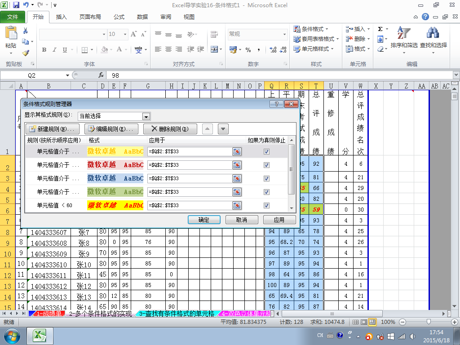Click the Cut scissors icon
This screenshot has width=460, height=345.
point(25,31)
